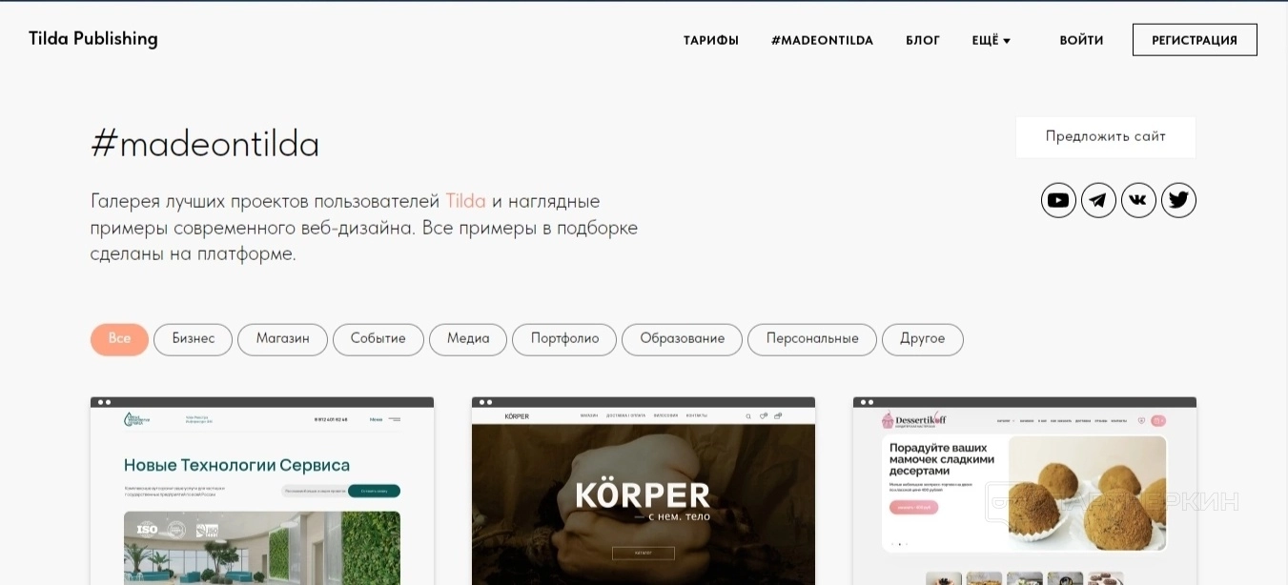Filter gallery by Магазин
The image size is (1288, 585).
(x=282, y=339)
